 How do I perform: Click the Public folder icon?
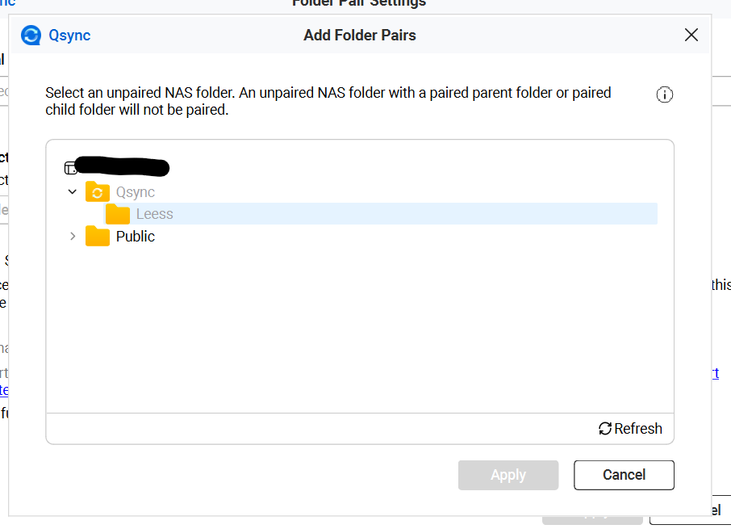coord(97,237)
